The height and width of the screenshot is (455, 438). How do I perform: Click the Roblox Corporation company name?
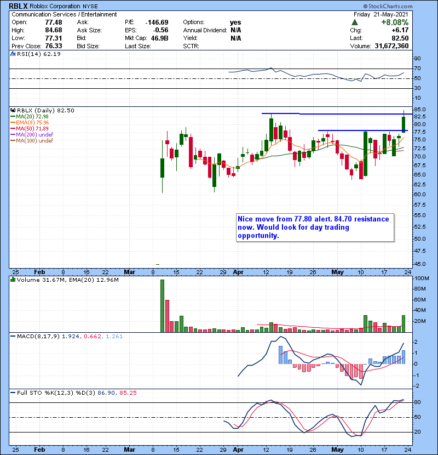pos(55,6)
